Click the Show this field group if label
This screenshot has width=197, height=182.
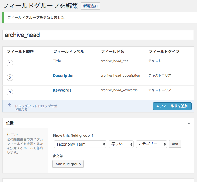coord(73,135)
